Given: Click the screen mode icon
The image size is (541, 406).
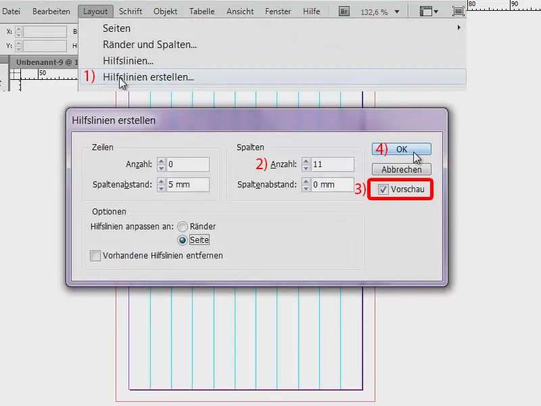Looking at the screenshot, I should pyautogui.click(x=458, y=12).
